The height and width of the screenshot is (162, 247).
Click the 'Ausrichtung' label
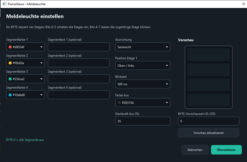(123, 40)
